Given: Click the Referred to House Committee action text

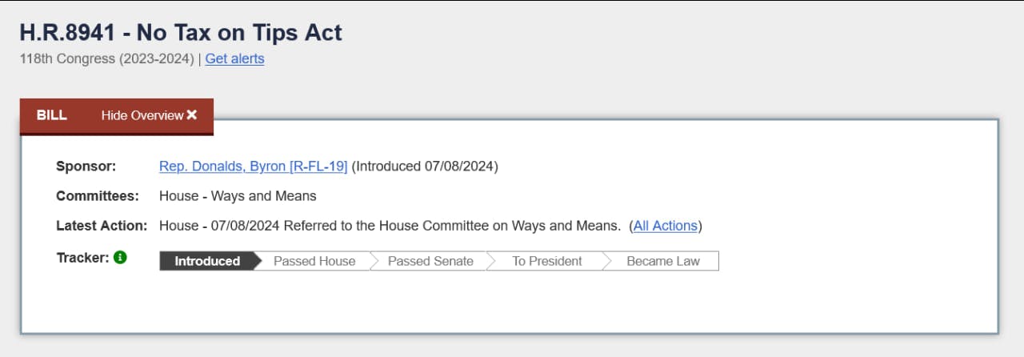Looking at the screenshot, I should point(452,226).
